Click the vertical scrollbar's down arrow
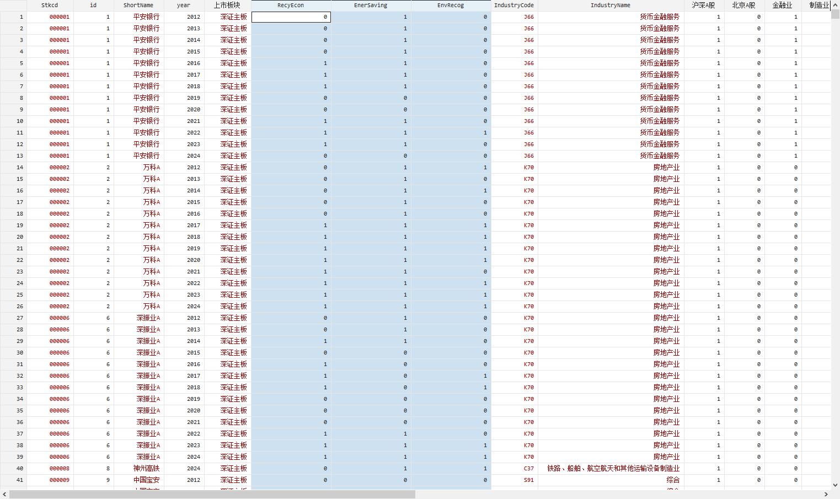Image resolution: width=840 pixels, height=499 pixels. tap(835, 485)
